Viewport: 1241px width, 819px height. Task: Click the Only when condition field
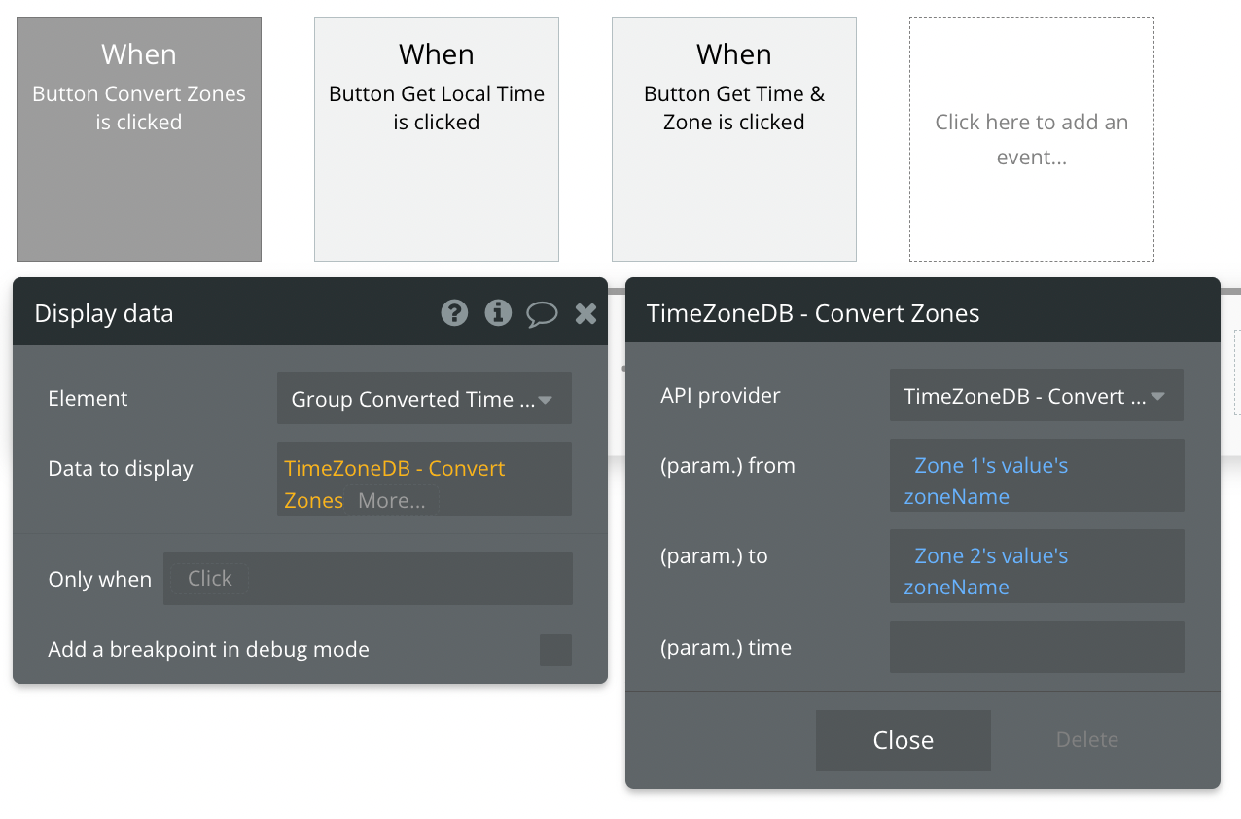coord(368,579)
